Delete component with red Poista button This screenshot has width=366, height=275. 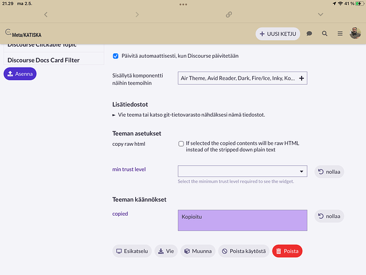point(287,251)
